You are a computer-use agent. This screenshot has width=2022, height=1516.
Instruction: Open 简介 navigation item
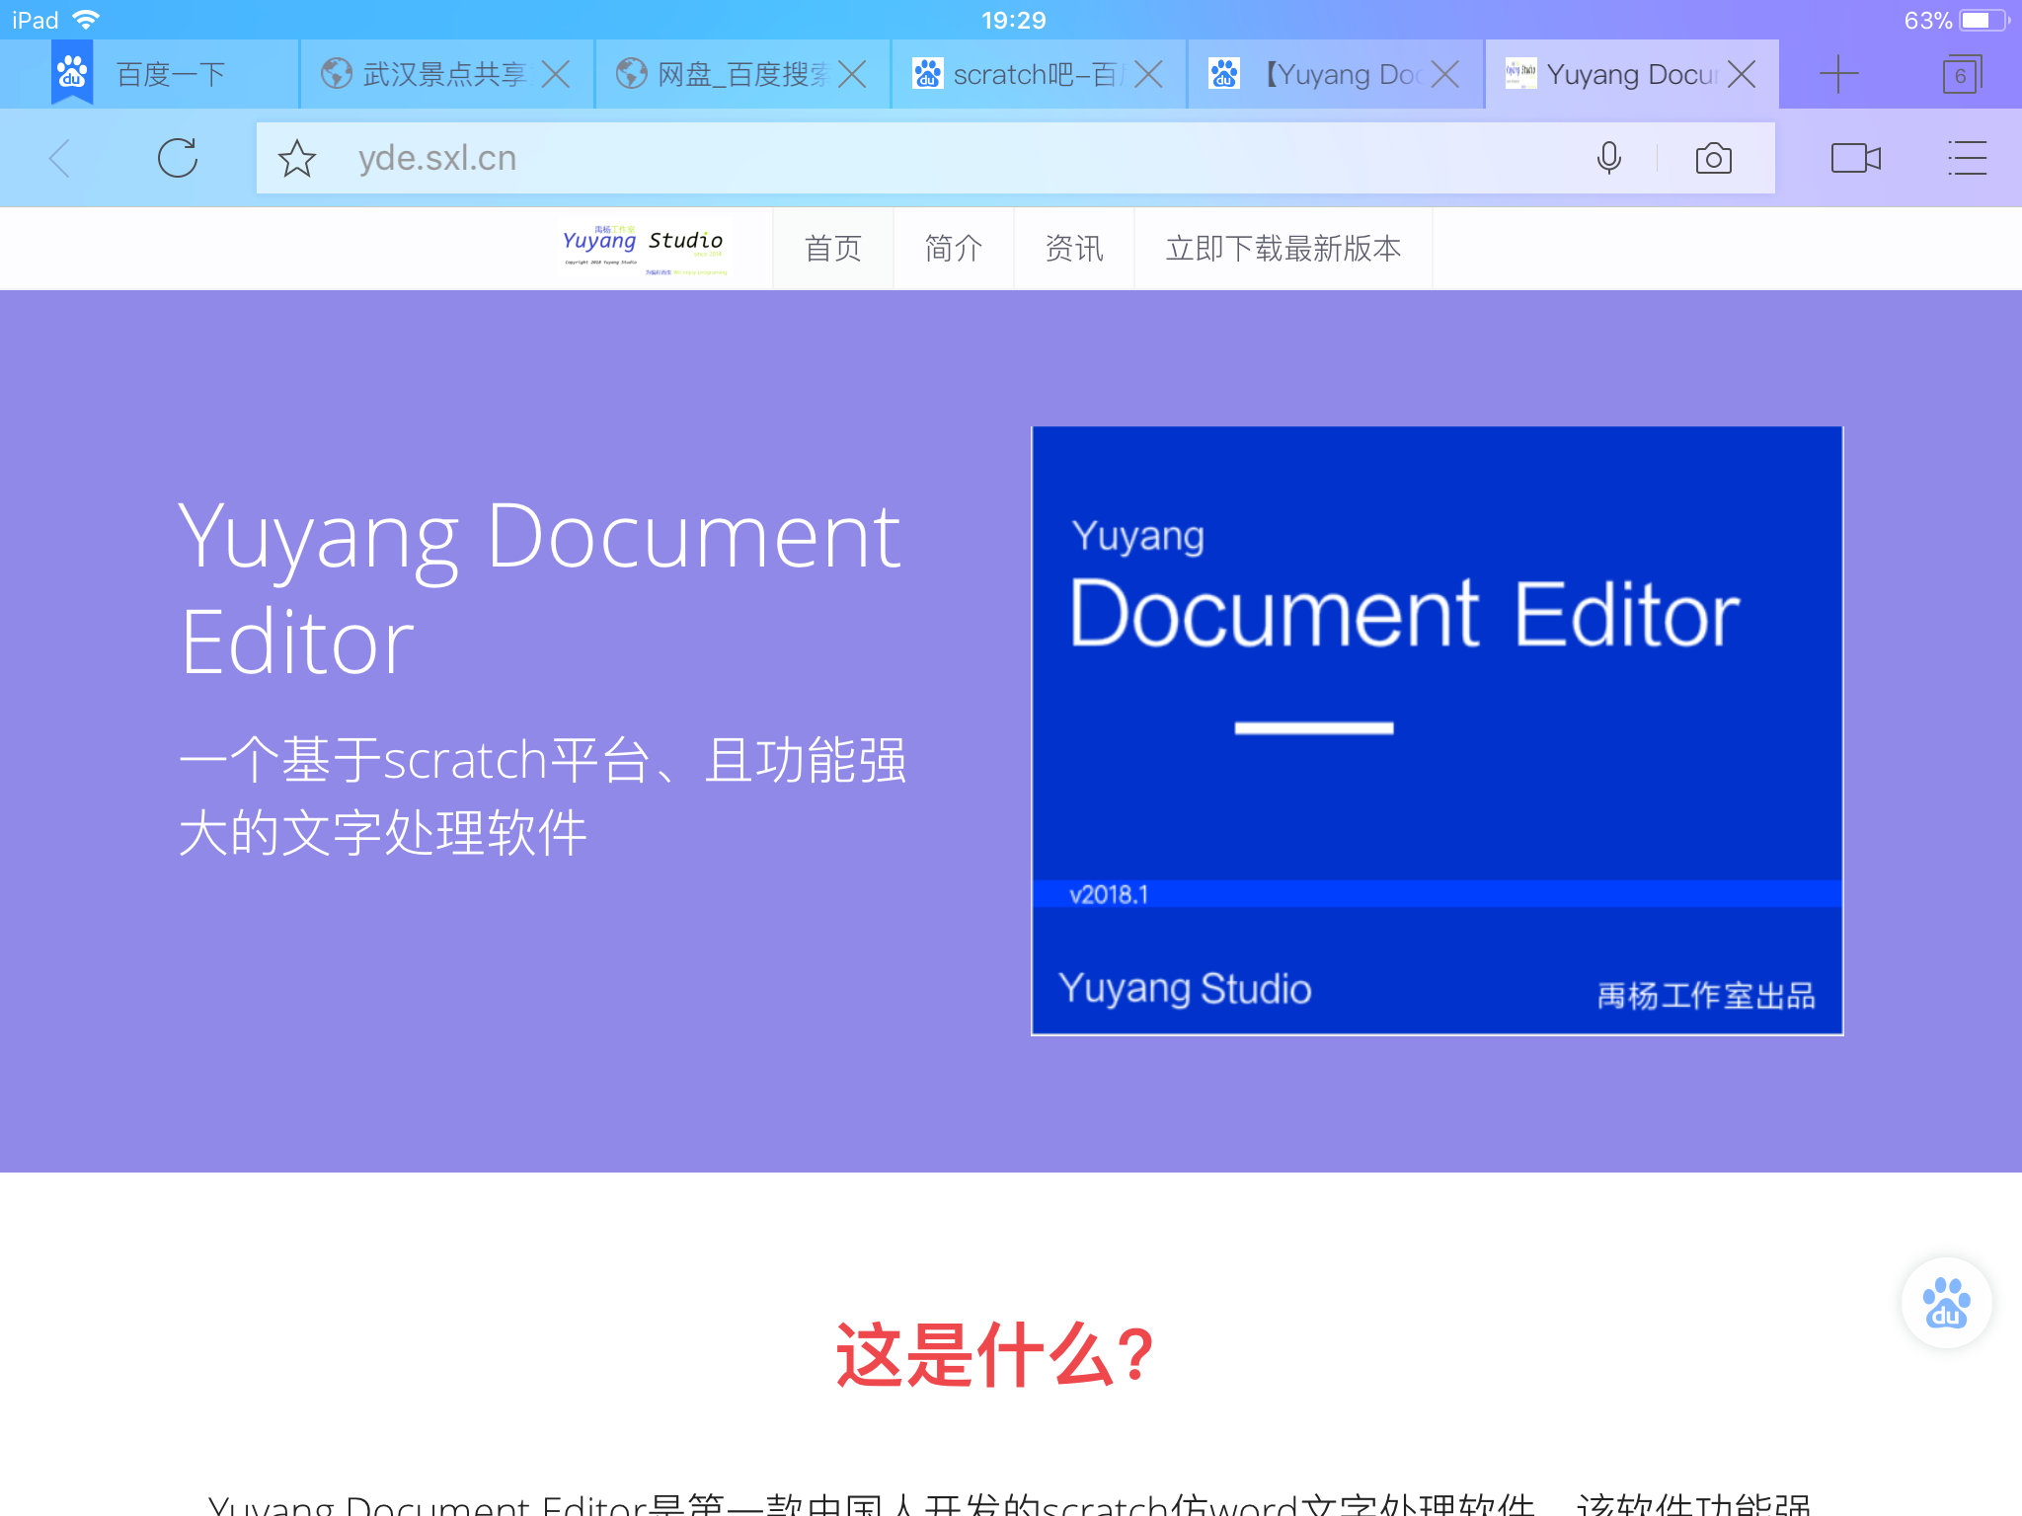953,248
